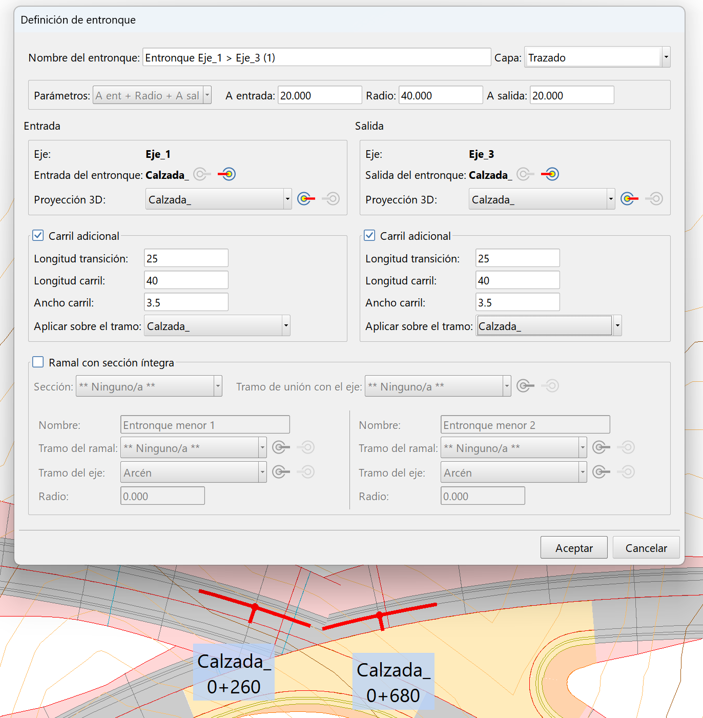Click the Radio field showing 40.000

click(440, 95)
